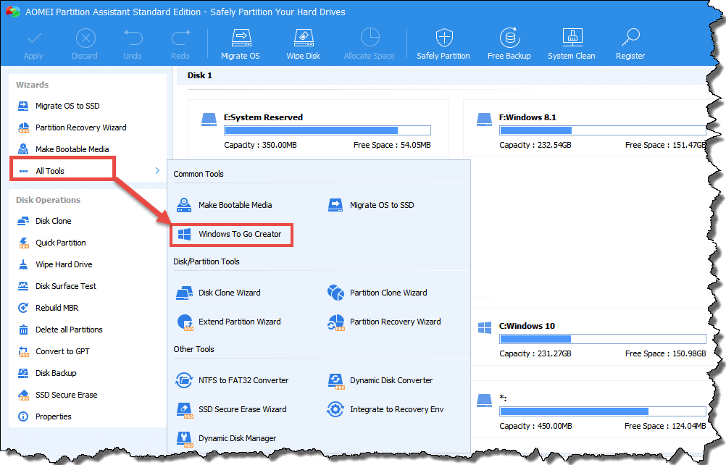Viewport: 726px width, 465px height.
Task: Click the F:Windows 8.1 drive icon
Action: click(x=484, y=120)
